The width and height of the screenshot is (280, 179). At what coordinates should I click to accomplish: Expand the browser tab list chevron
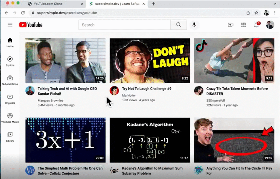tap(275, 4)
